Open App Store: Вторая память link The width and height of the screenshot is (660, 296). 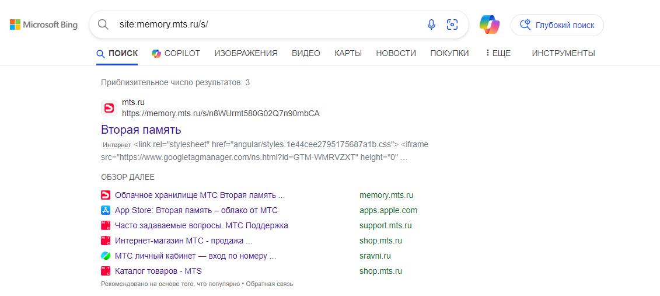[196, 211]
